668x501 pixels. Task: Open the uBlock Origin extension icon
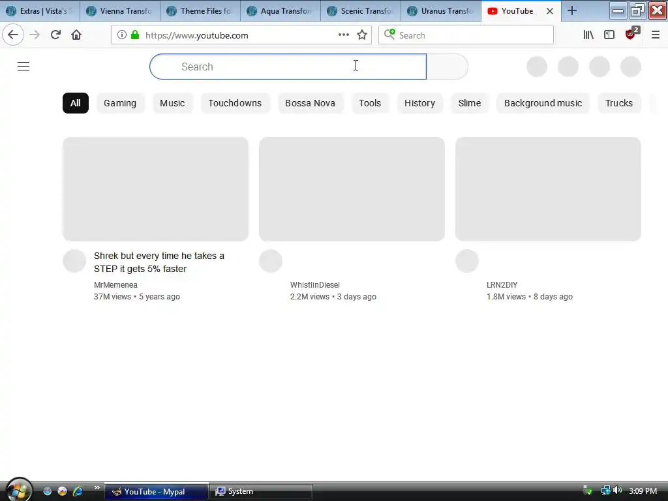click(631, 34)
